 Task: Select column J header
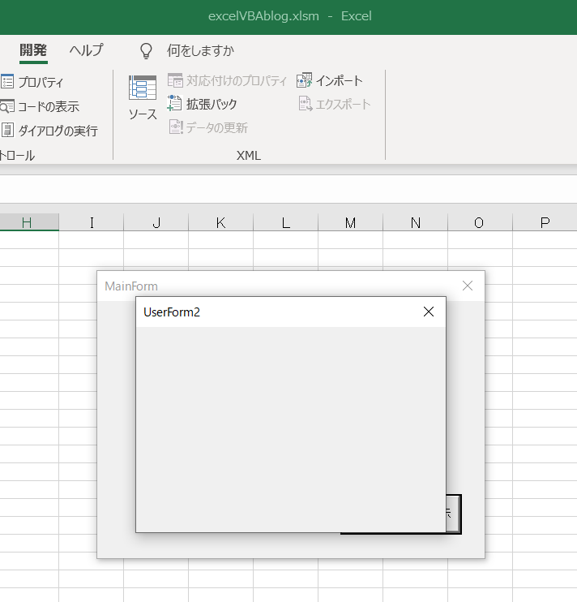pyautogui.click(x=156, y=222)
